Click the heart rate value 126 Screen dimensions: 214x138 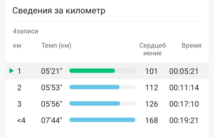coord(152,104)
